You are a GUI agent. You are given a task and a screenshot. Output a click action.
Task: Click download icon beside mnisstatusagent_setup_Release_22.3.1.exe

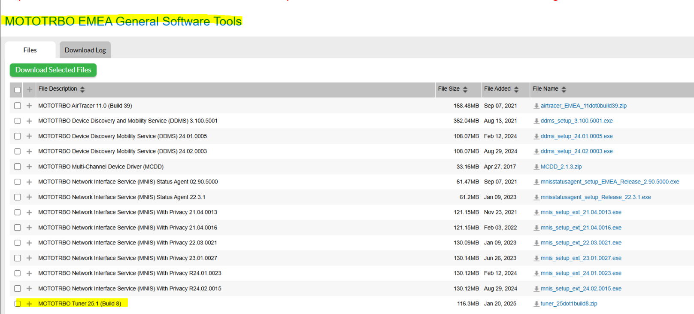point(536,198)
